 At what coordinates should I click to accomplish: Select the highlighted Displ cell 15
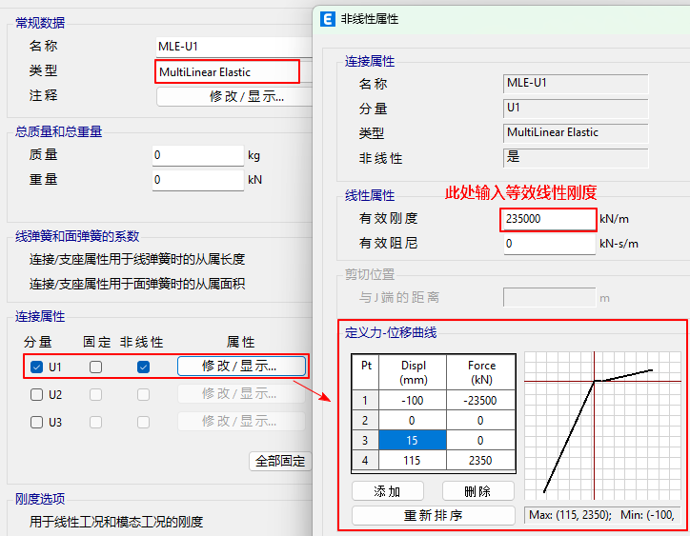click(x=413, y=440)
